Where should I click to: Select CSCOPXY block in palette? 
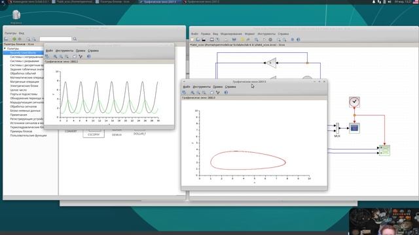(x=94, y=133)
